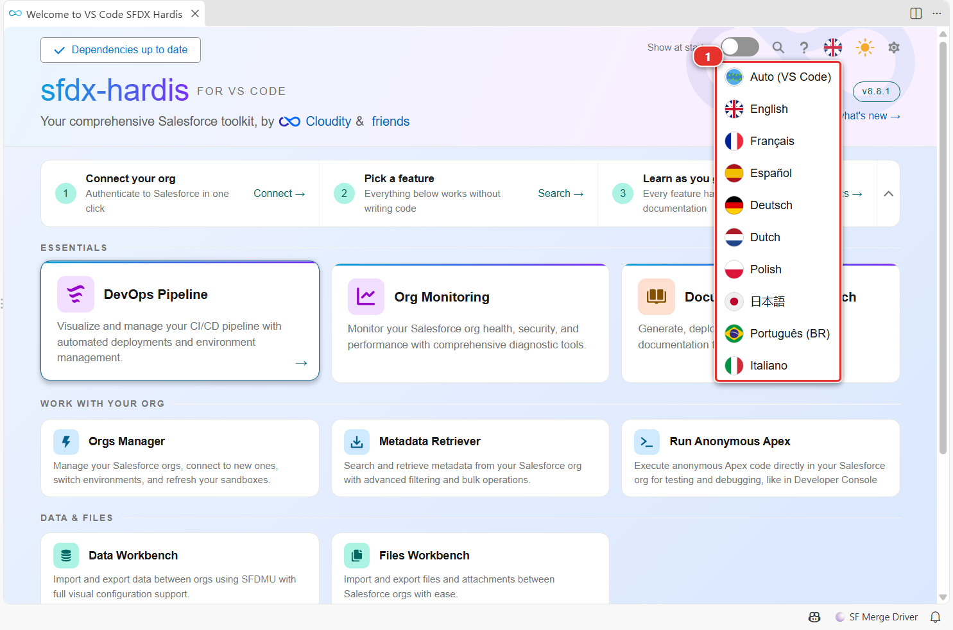Select Español language option

778,173
